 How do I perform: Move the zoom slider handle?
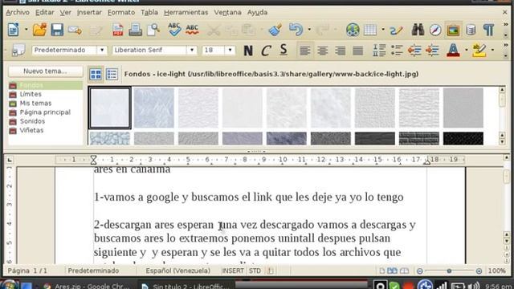click(x=449, y=271)
